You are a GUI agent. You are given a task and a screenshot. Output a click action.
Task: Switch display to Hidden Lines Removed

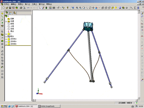coord(109,8)
